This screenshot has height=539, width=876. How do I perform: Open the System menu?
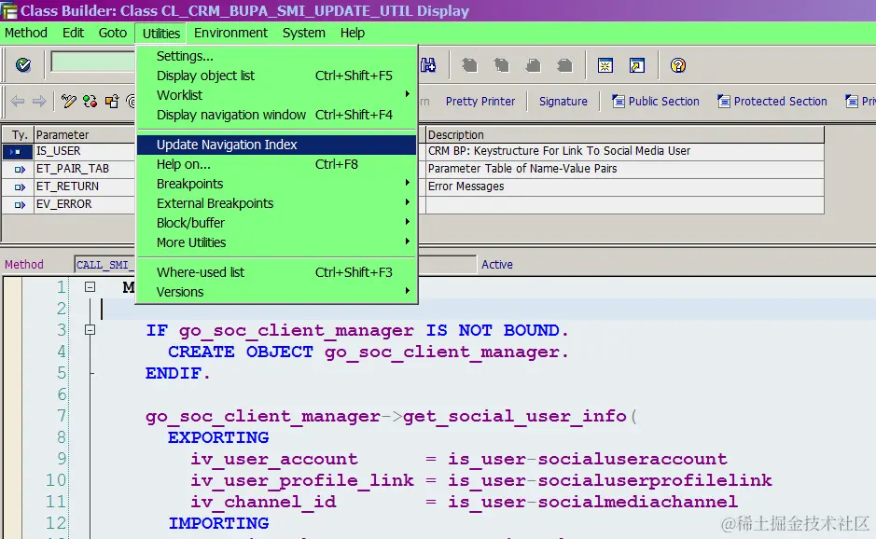point(304,33)
